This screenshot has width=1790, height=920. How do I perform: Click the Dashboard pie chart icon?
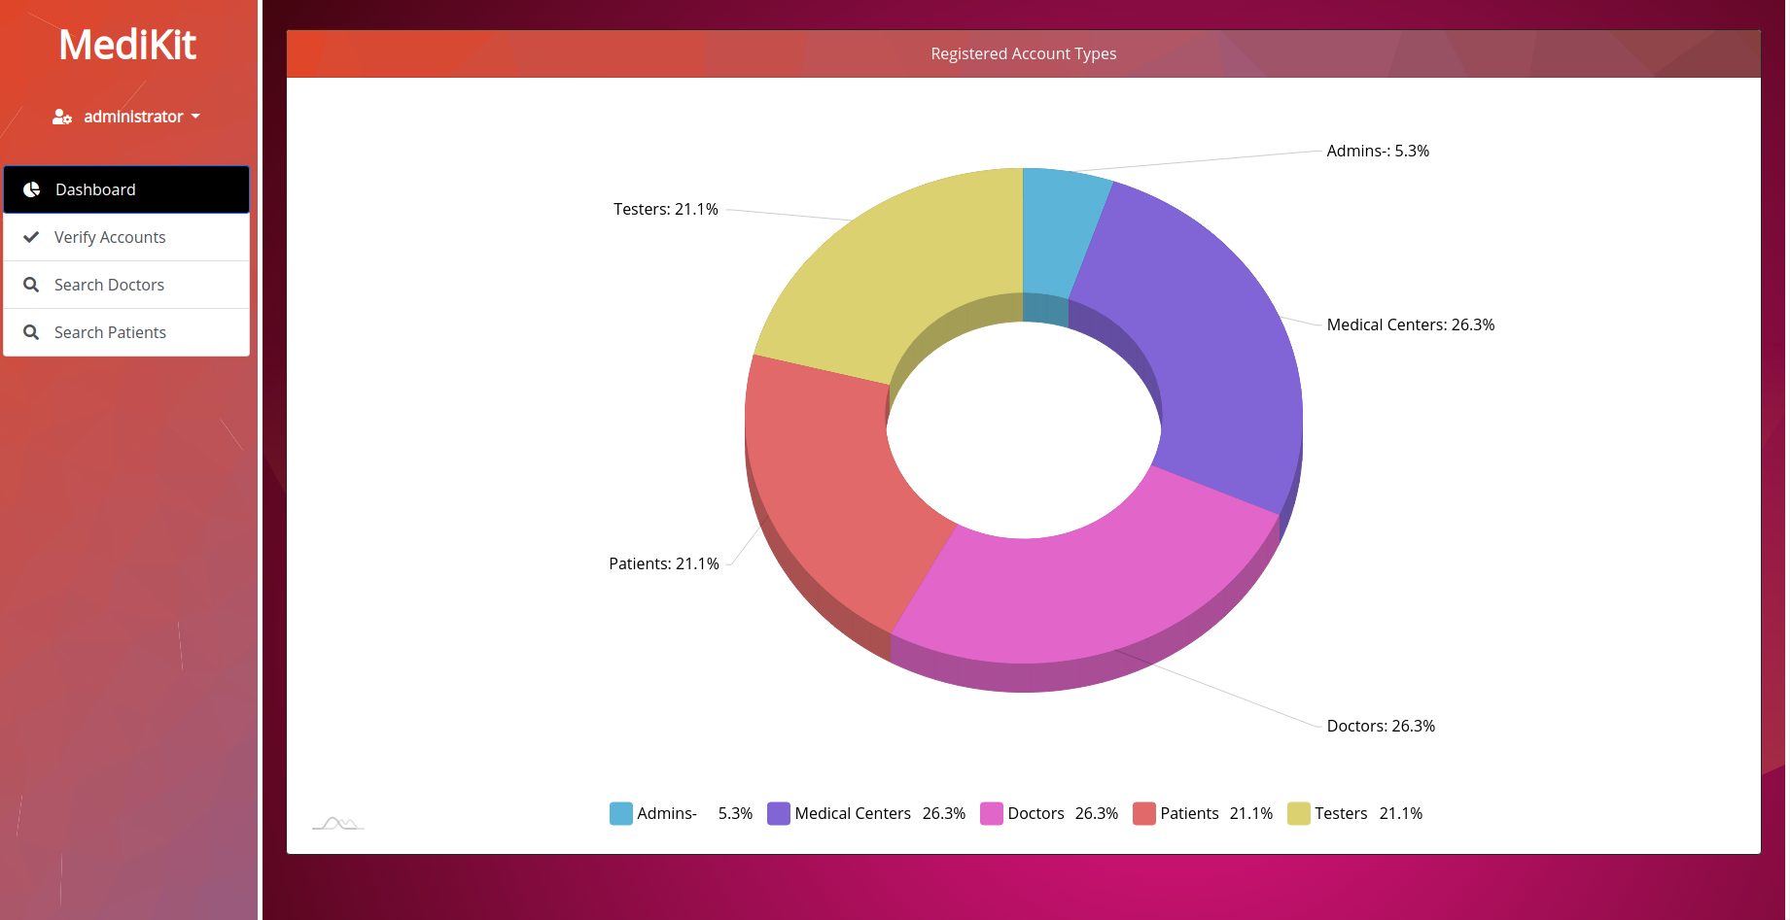tap(31, 189)
